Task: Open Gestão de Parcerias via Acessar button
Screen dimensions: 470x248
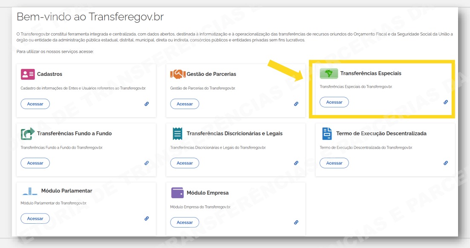Action: [x=185, y=104]
